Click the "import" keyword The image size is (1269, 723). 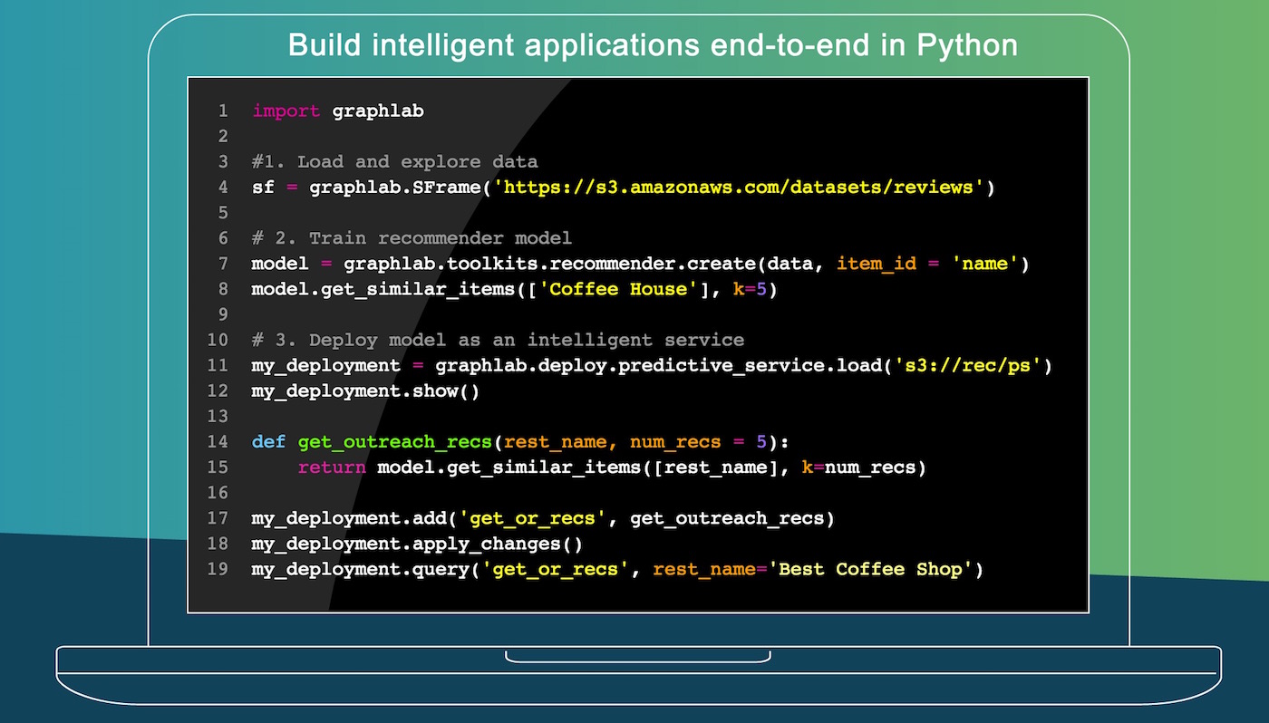(x=286, y=111)
